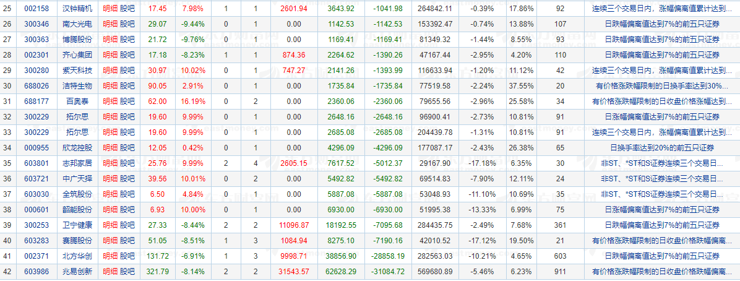Open 有价格涨跌幅限制的日换手率达到30% reason link
Screen dimensions: 740x281
(662, 86)
